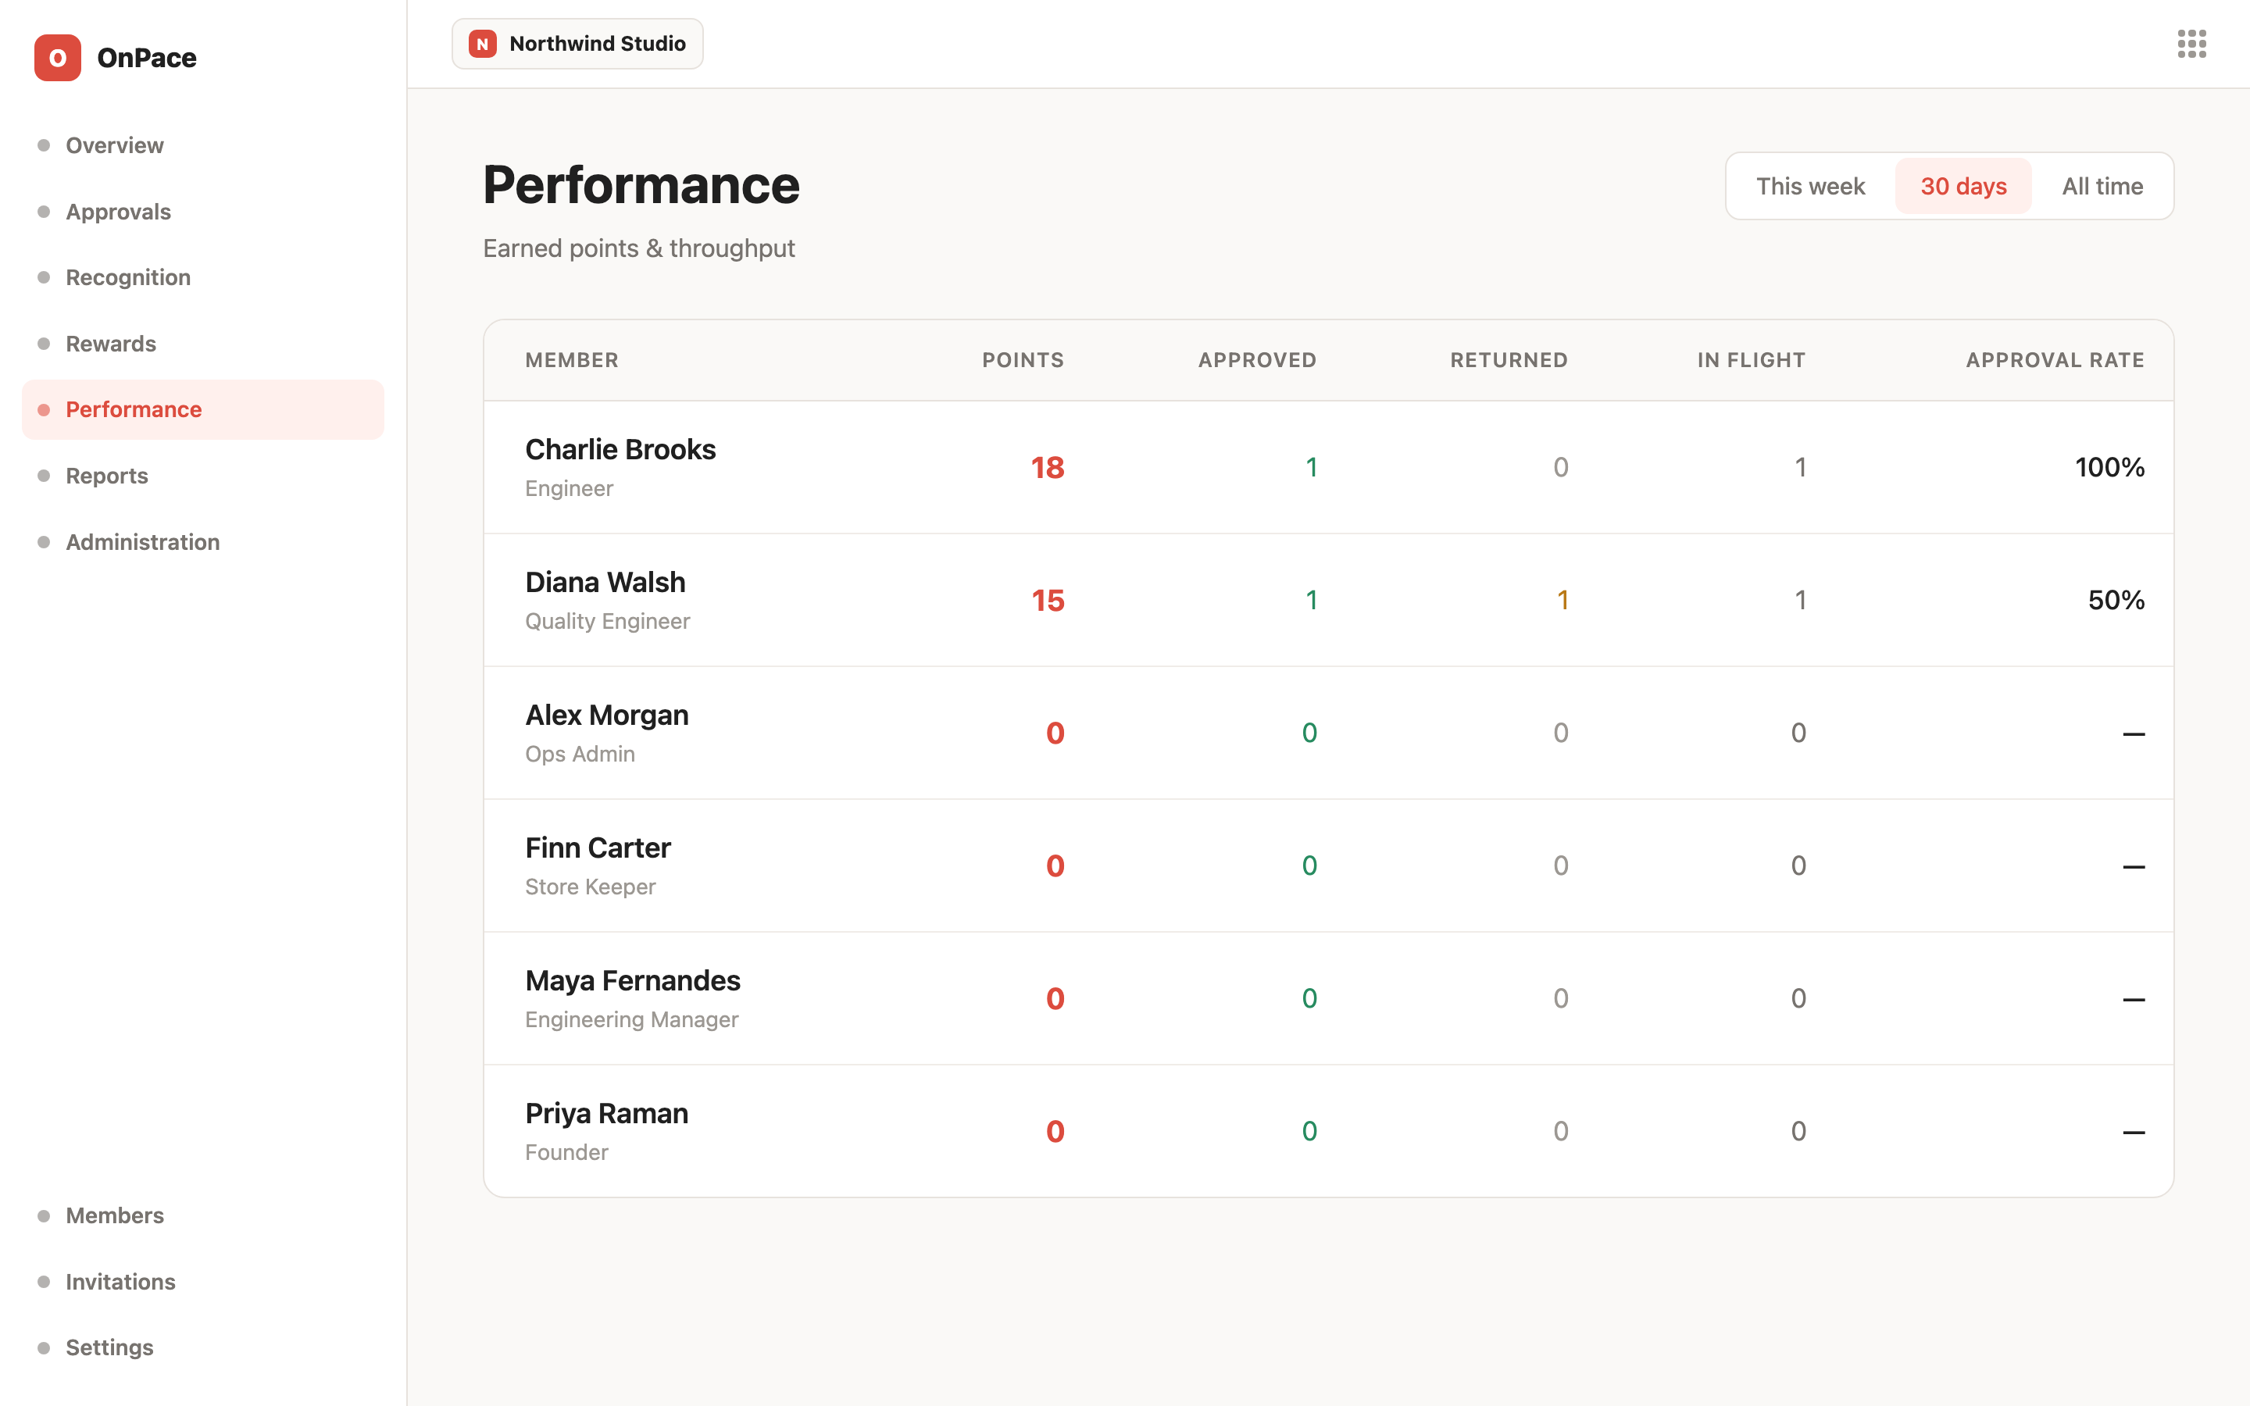
Task: Switch the range to All time
Action: tap(2102, 186)
